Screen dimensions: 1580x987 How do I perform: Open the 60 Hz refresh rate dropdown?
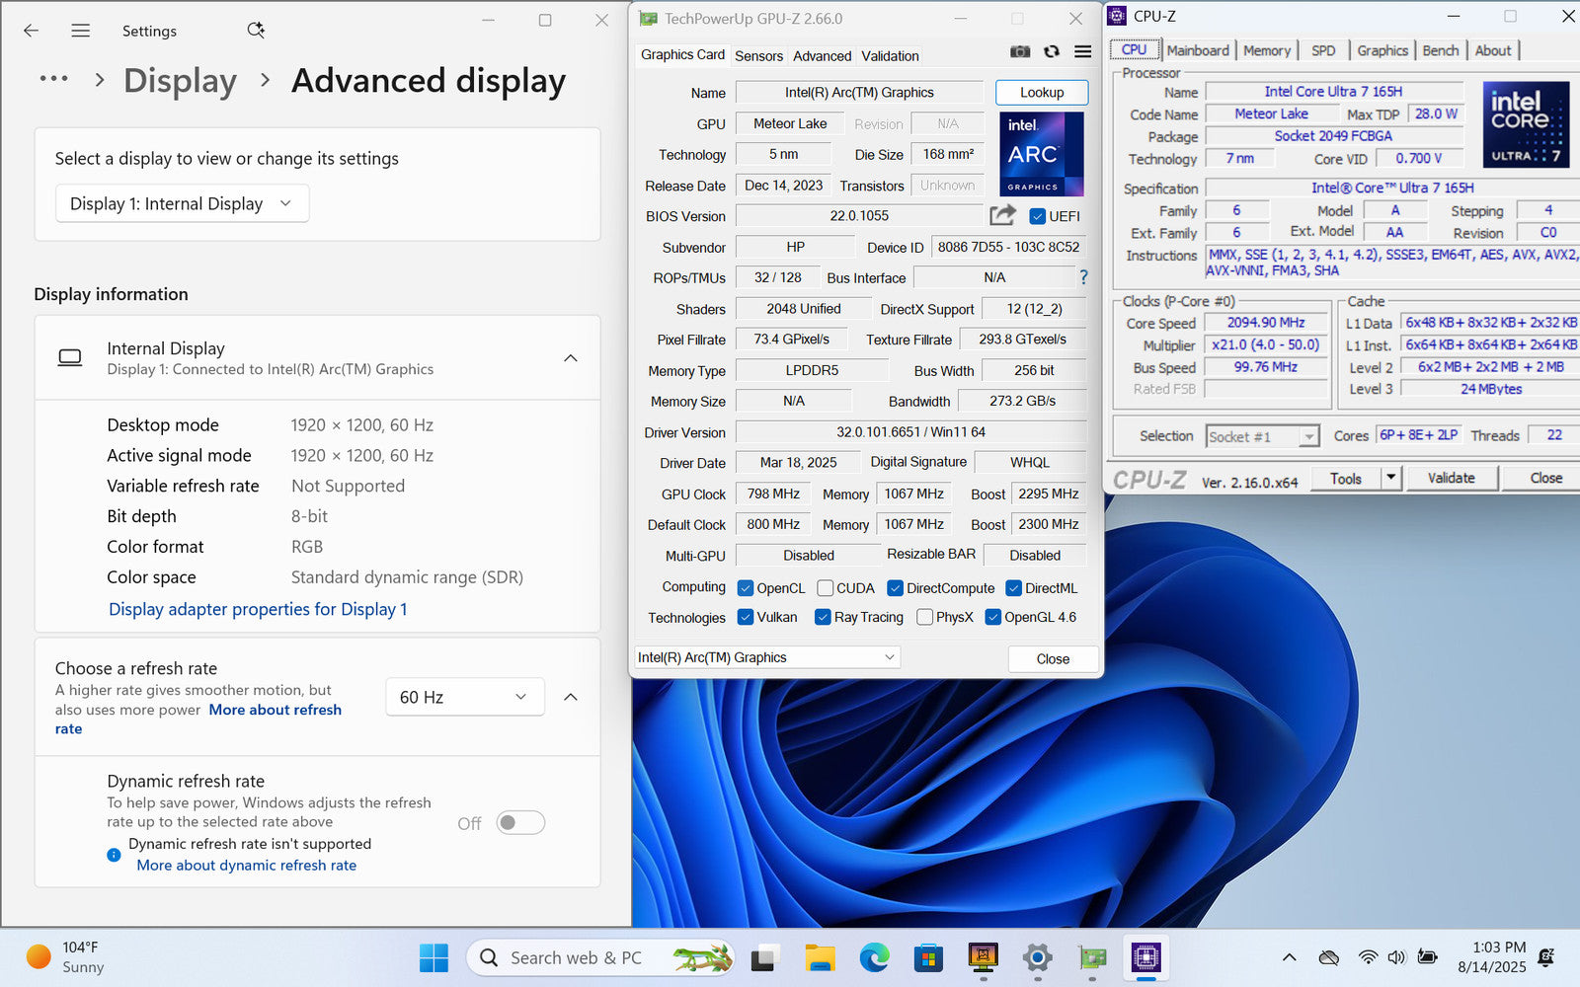coord(465,697)
